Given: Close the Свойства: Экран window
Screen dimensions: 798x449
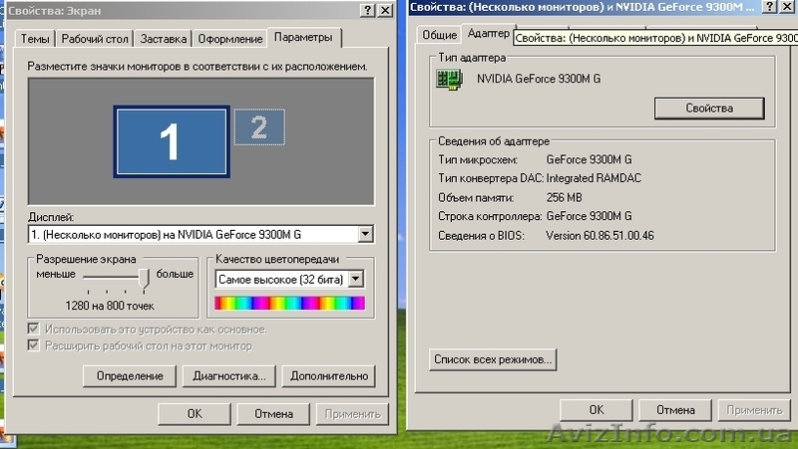Looking at the screenshot, I should (386, 10).
